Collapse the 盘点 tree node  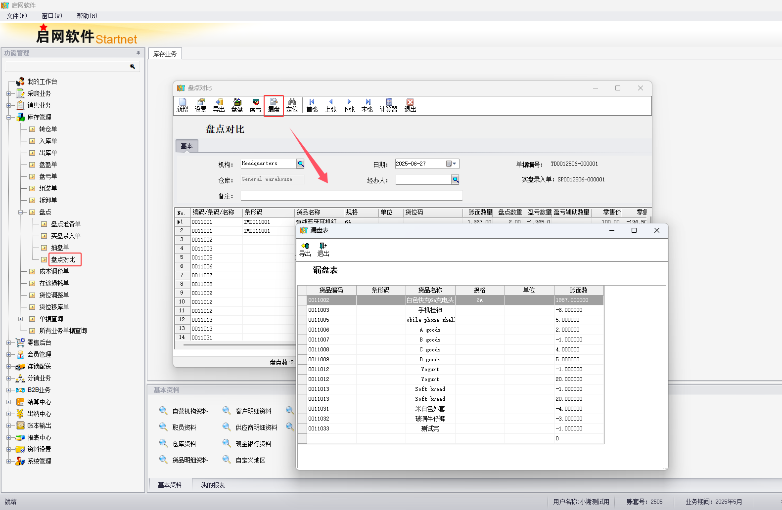tap(20, 212)
